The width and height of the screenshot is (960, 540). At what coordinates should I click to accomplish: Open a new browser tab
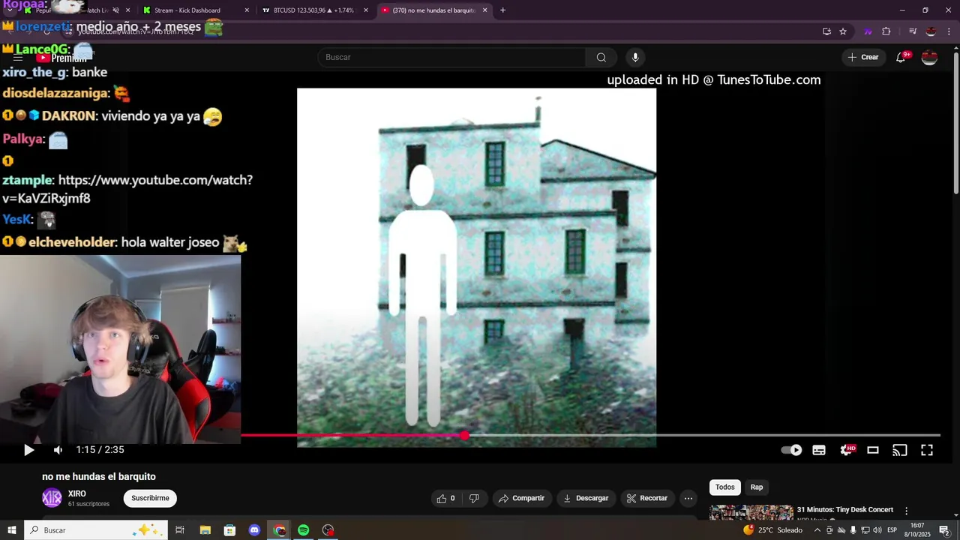[x=502, y=10]
